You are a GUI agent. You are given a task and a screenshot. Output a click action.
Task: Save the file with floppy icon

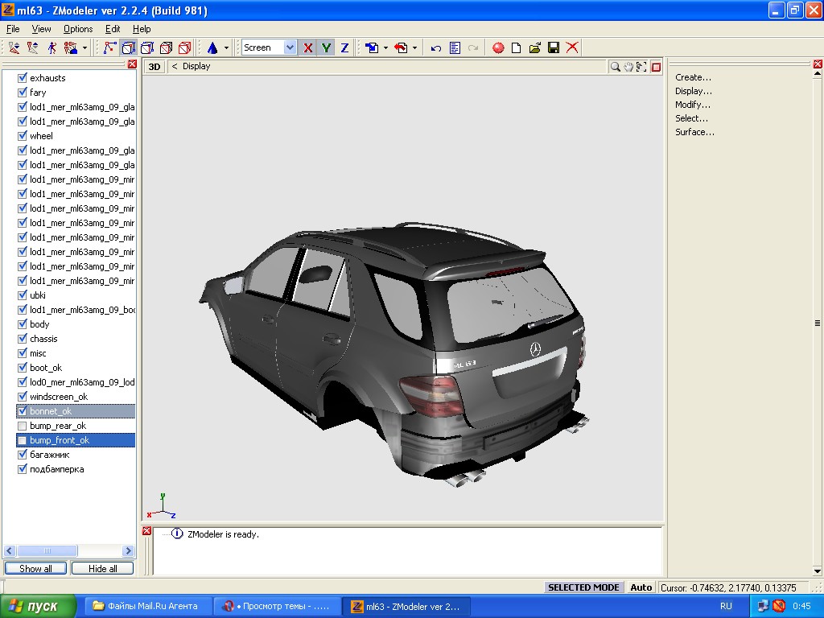[554, 47]
